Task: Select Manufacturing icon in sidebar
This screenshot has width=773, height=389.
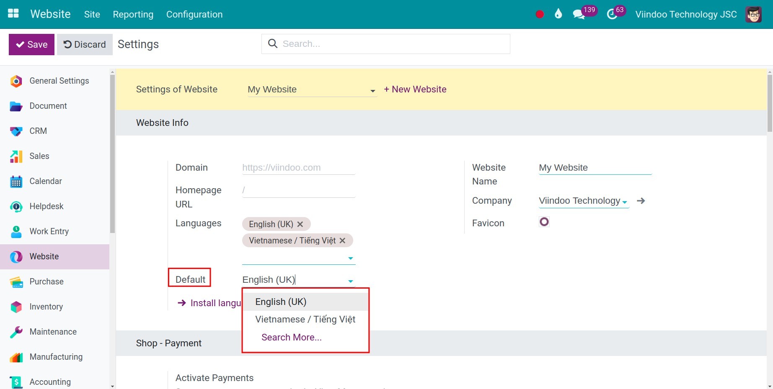Action: [16, 357]
